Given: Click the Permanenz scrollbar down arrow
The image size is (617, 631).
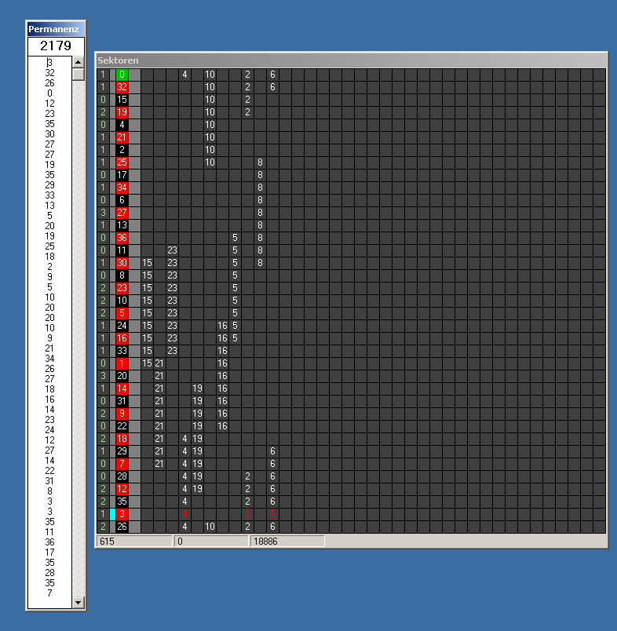Looking at the screenshot, I should [x=78, y=602].
